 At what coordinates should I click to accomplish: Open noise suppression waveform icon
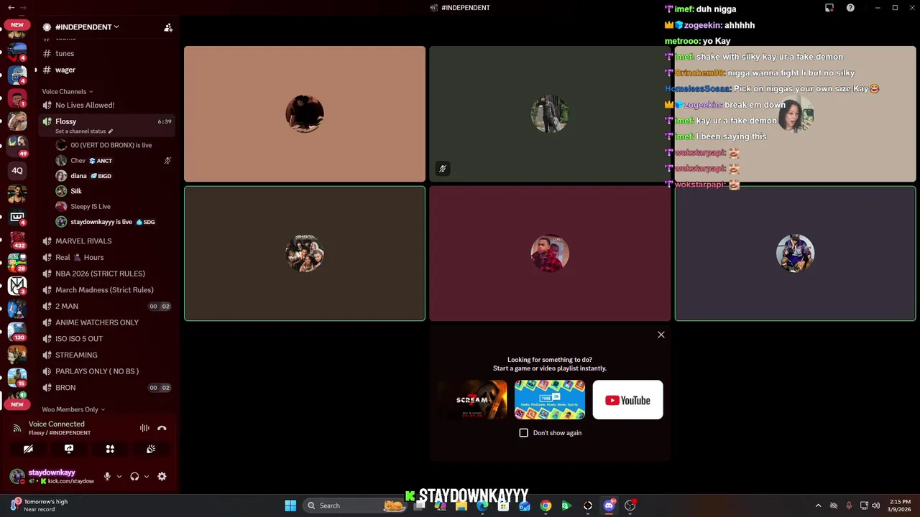click(144, 428)
